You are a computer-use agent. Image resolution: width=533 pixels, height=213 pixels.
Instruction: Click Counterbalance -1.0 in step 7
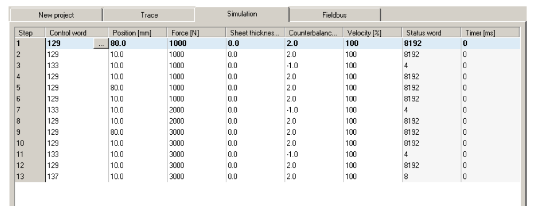[314, 110]
